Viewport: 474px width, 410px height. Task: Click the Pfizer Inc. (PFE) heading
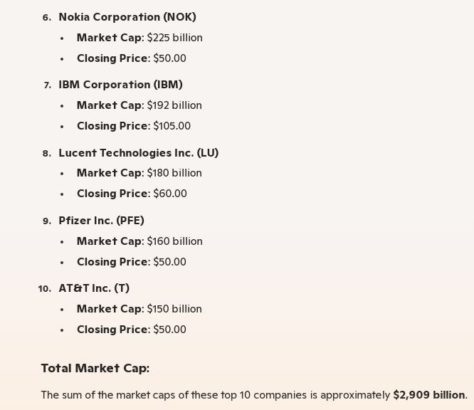click(x=101, y=221)
